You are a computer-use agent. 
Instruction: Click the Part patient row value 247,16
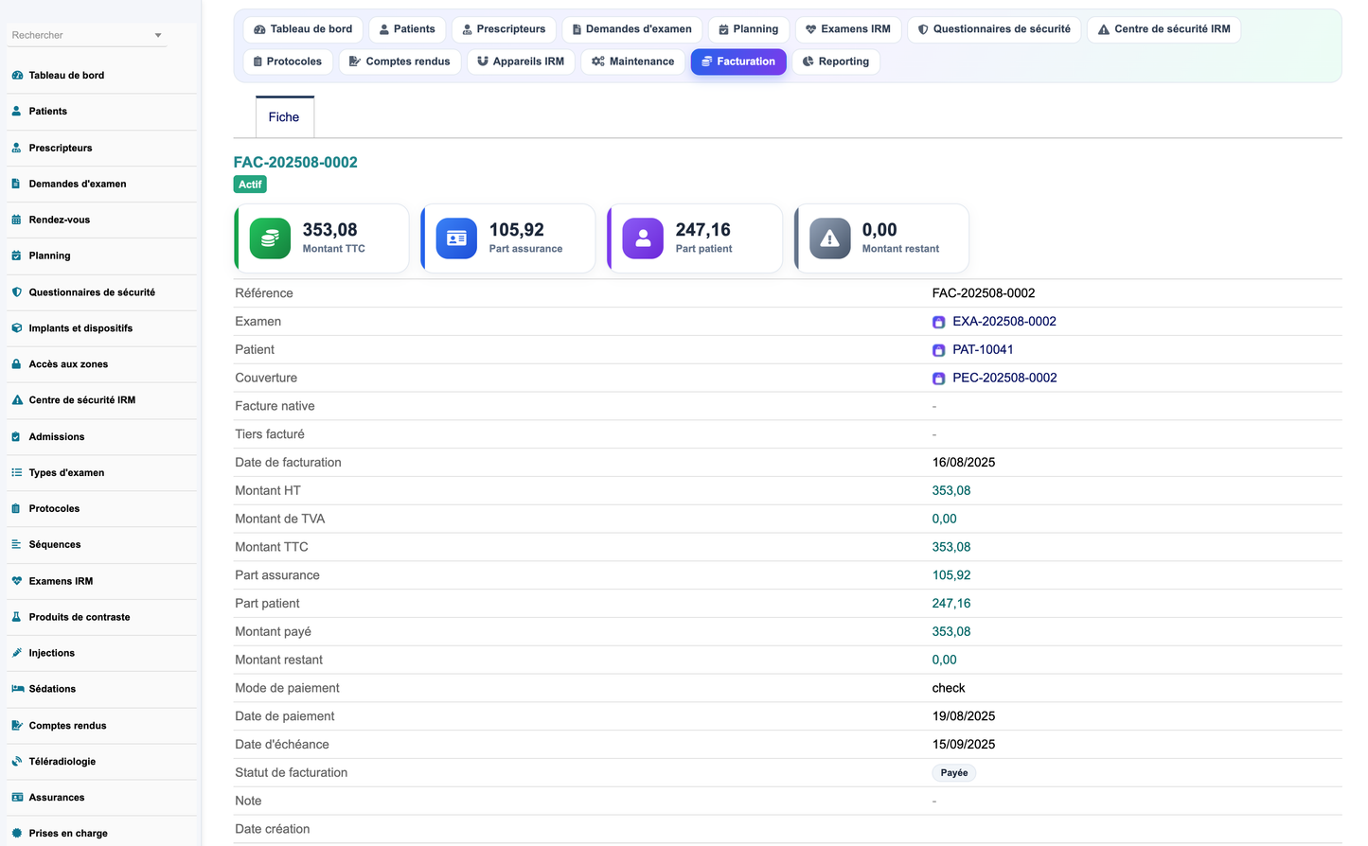pos(951,604)
